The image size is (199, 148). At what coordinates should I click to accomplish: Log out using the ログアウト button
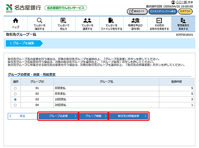click(x=186, y=11)
